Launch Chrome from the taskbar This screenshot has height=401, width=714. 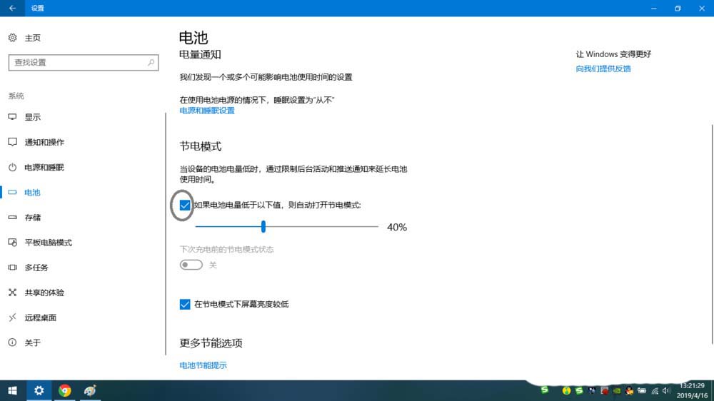pyautogui.click(x=65, y=390)
